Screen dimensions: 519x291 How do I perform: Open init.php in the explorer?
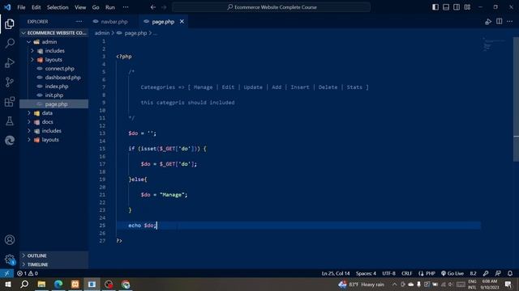click(x=54, y=95)
